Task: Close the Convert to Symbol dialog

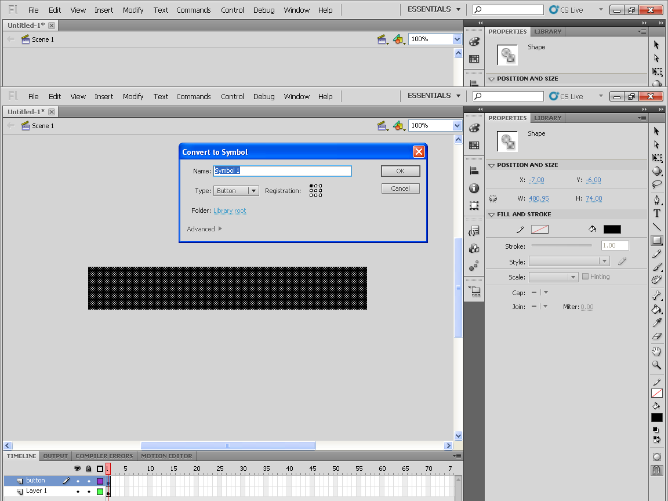Action: [419, 152]
